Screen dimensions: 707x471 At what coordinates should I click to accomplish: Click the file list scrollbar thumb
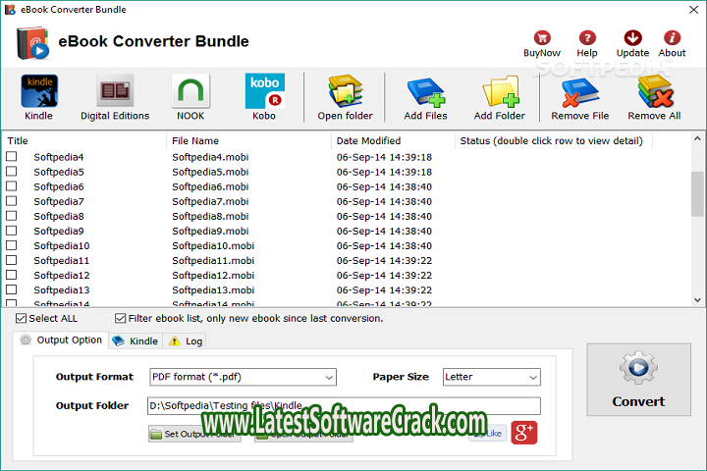point(697,194)
